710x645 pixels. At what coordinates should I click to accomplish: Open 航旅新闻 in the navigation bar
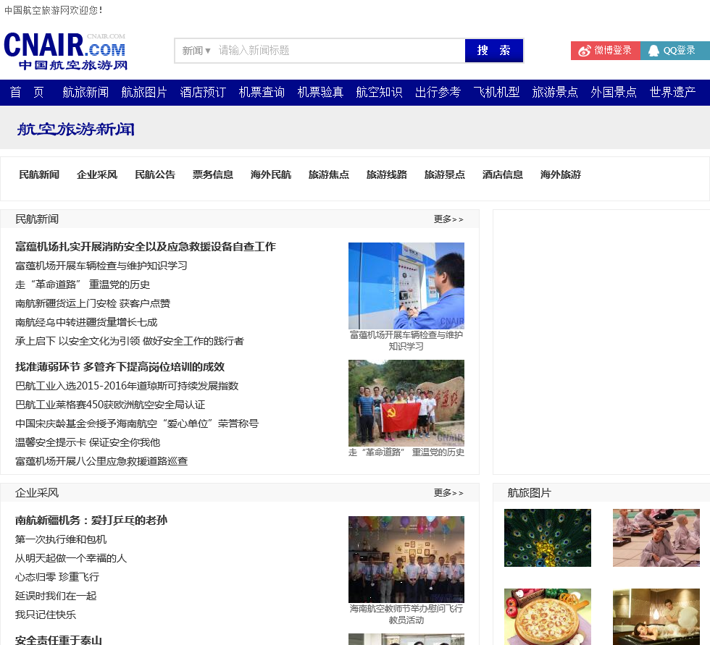click(85, 92)
